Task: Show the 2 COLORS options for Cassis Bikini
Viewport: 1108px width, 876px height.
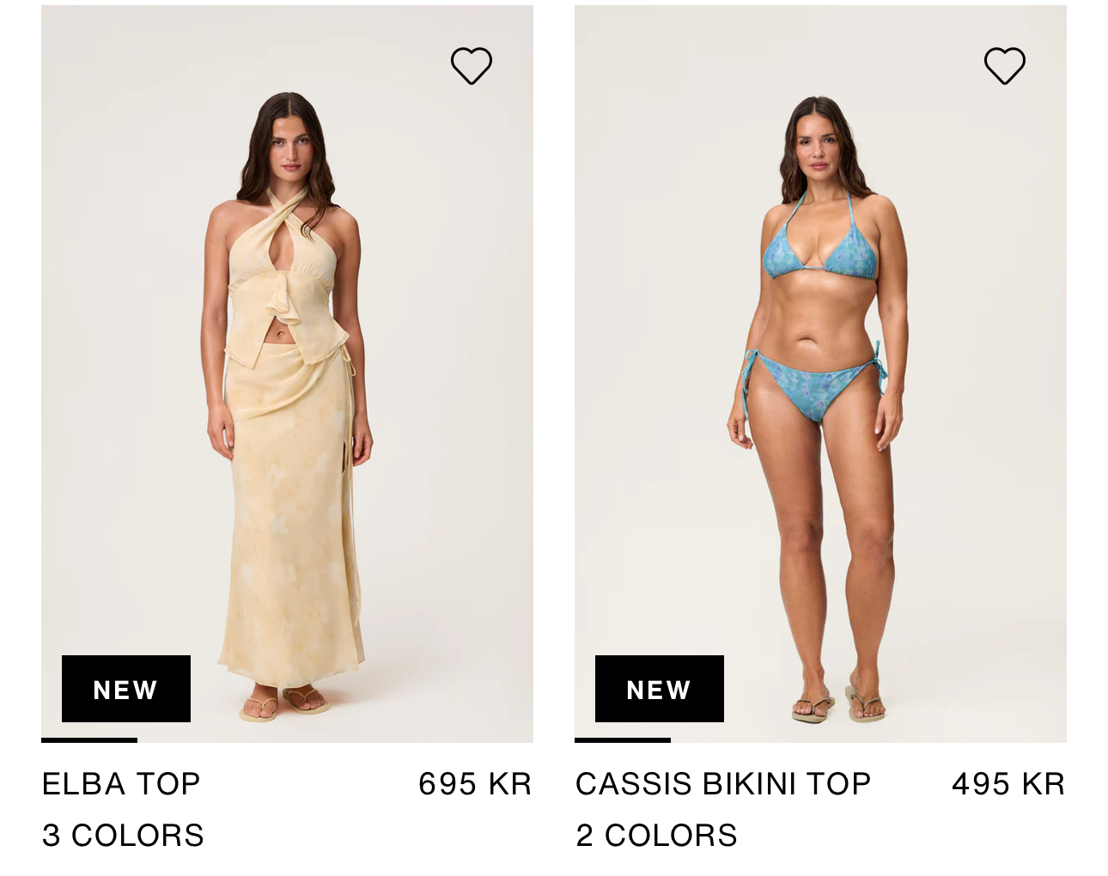Action: pos(656,836)
